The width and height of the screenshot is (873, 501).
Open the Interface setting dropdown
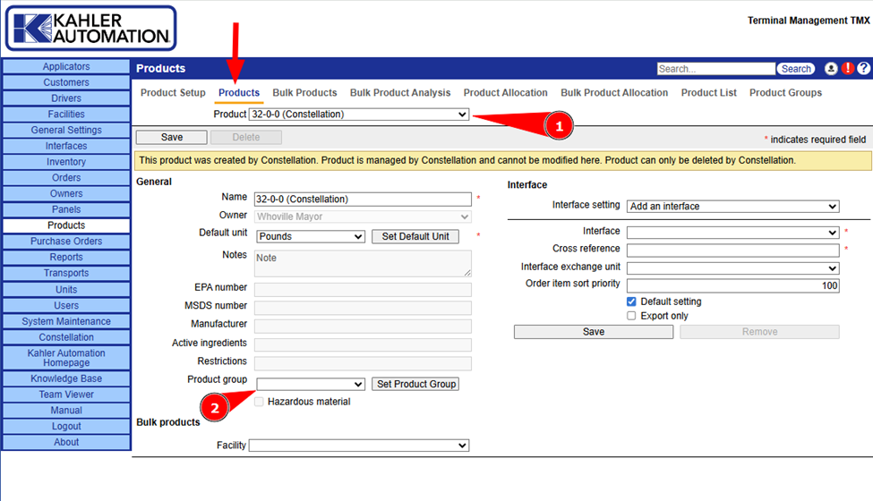732,206
